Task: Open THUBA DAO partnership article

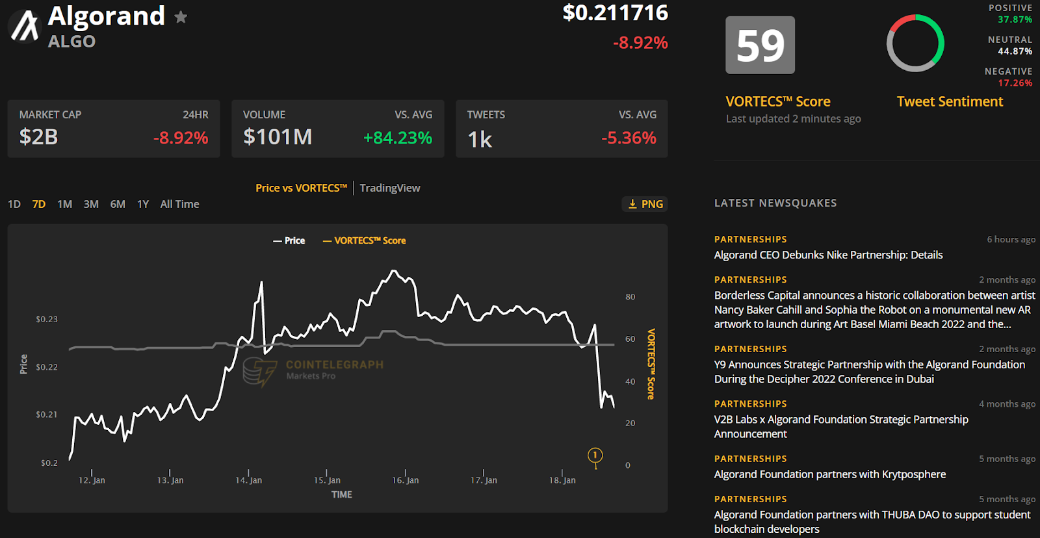Action: [872, 522]
